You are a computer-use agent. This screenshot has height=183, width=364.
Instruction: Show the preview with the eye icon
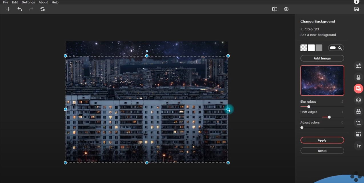(286, 9)
